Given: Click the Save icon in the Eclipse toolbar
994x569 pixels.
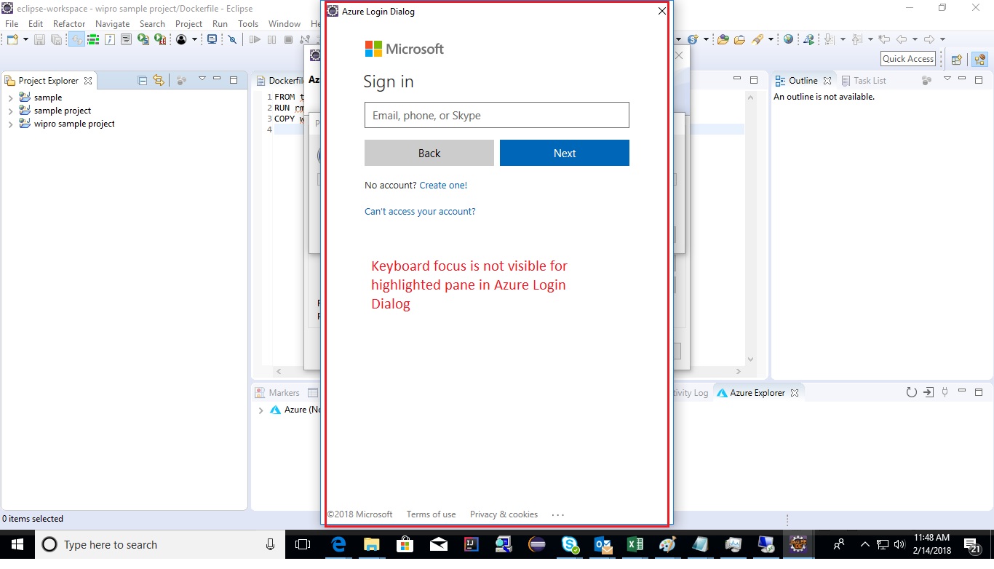Looking at the screenshot, I should click(40, 39).
